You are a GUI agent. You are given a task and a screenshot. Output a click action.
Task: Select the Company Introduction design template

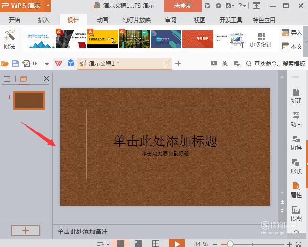pos(71,39)
